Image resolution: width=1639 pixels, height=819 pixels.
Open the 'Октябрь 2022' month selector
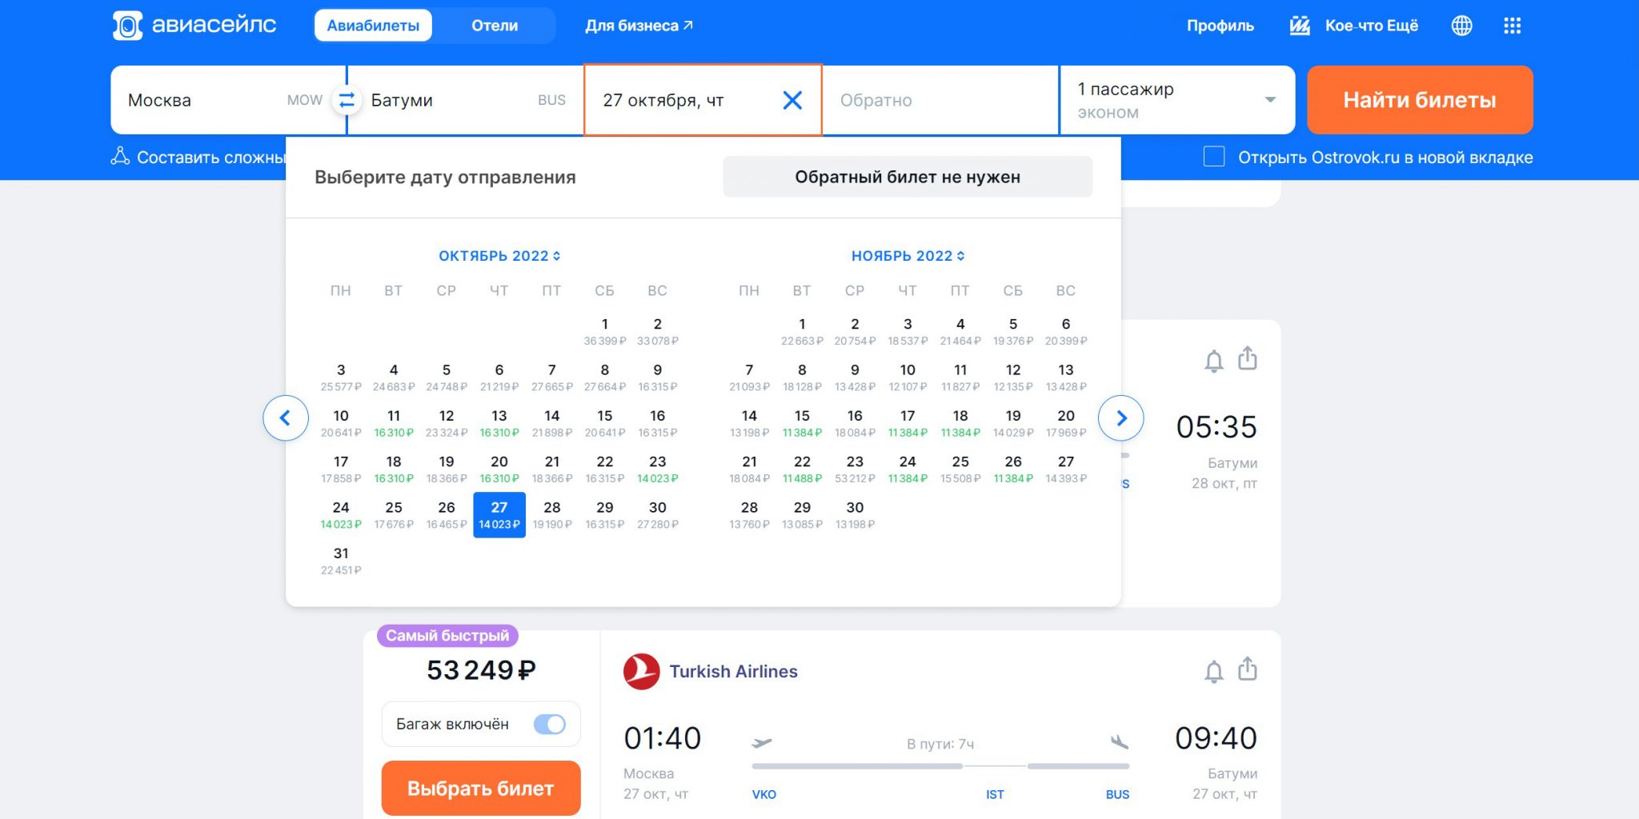click(x=499, y=256)
